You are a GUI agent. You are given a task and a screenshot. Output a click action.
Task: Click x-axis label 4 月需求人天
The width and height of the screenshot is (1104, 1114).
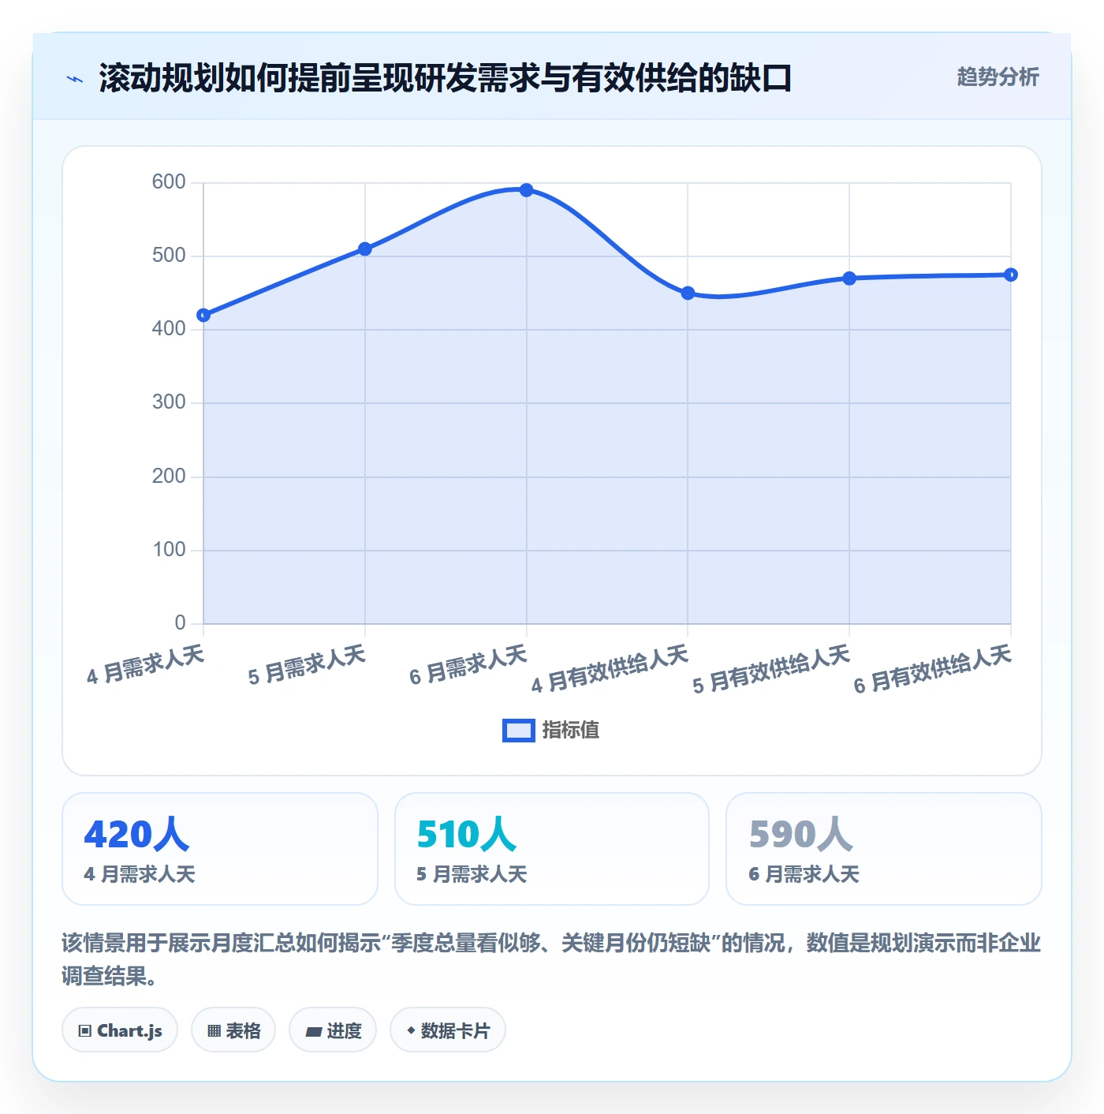[146, 664]
